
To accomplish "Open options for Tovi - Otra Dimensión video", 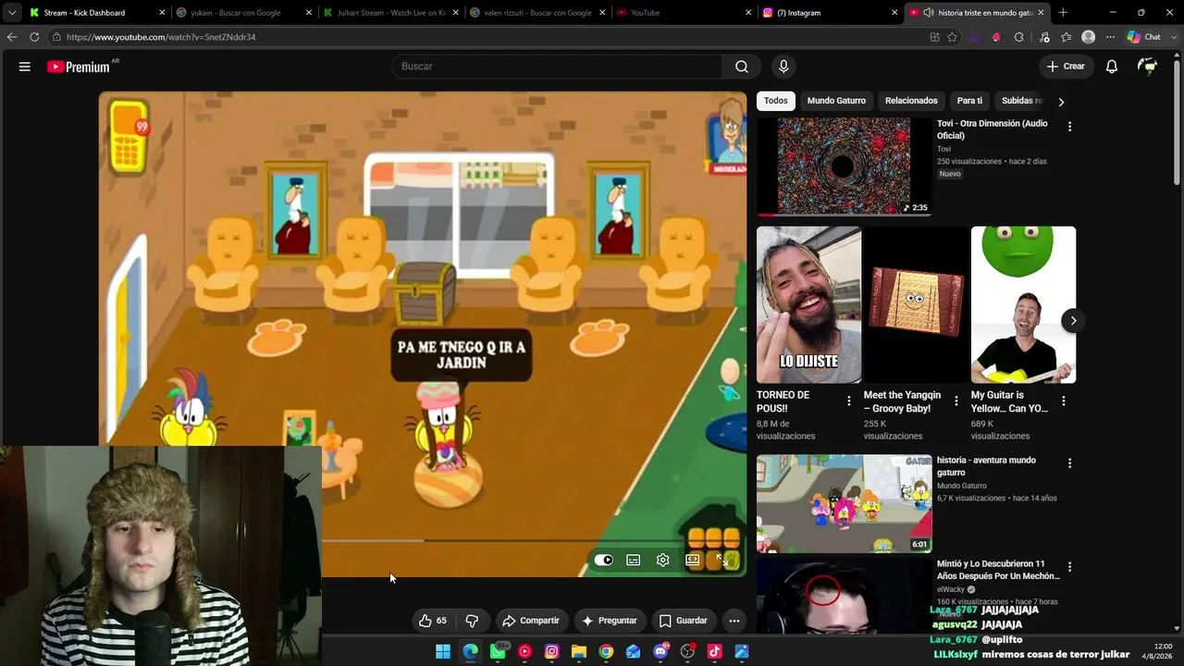I will 1069,127.
